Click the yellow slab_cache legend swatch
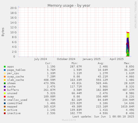This screenshot has height=123, width=138. pyautogui.click(x=5, y=80)
